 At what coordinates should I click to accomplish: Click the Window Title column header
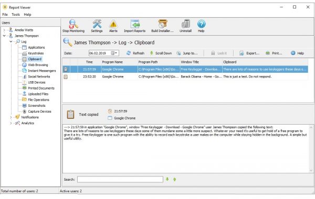point(201,62)
